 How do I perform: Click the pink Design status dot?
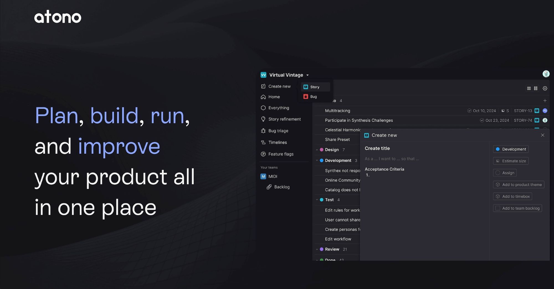[x=322, y=150]
